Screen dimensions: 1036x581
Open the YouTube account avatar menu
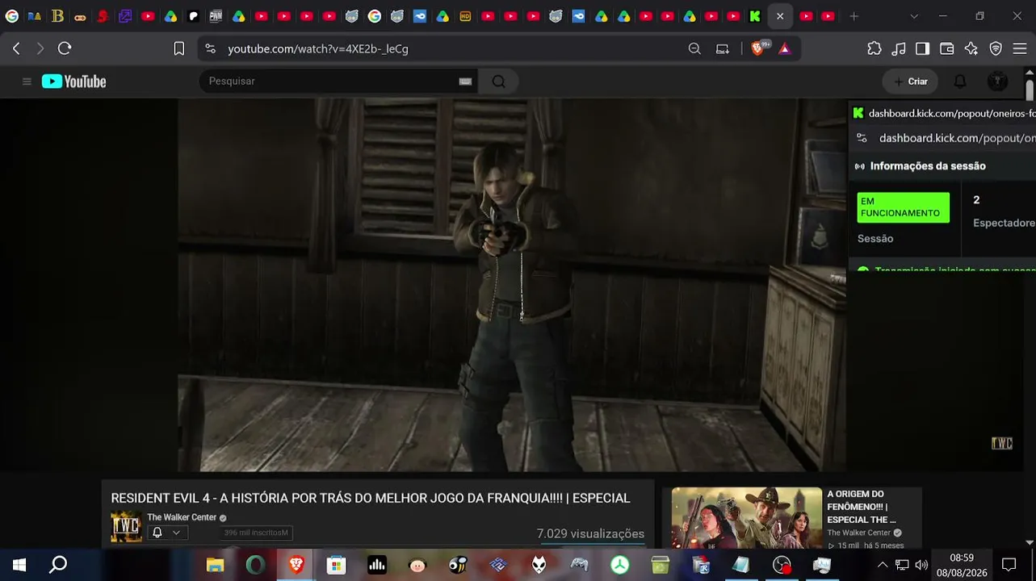998,82
